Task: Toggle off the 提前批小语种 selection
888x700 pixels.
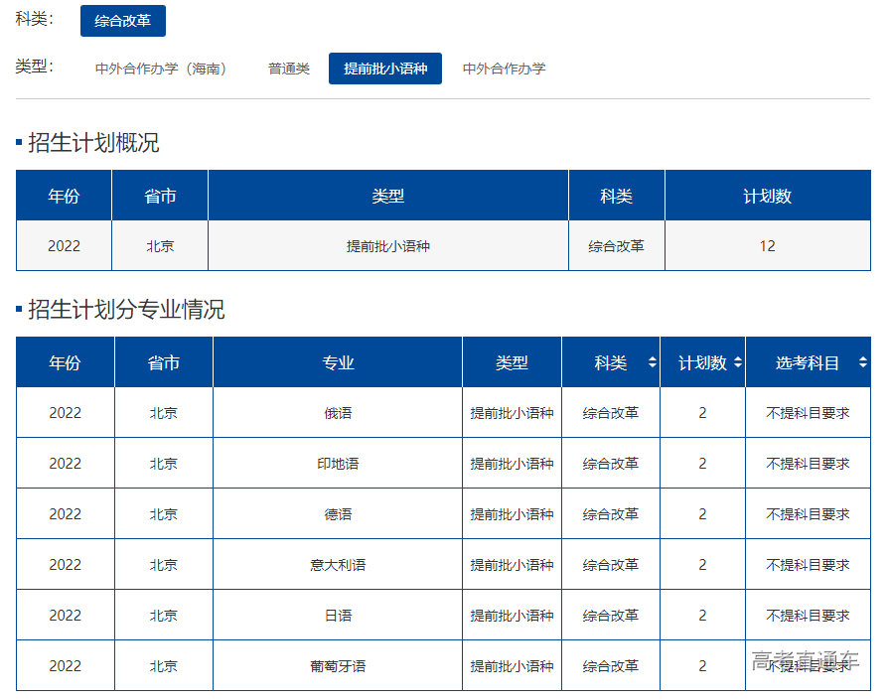Action: point(384,69)
